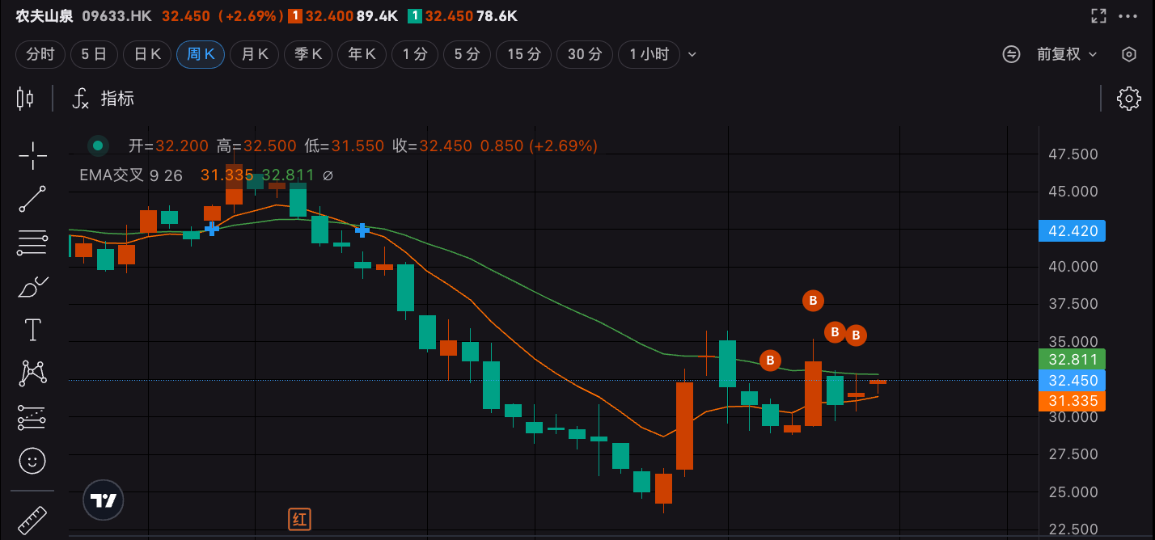Open the 指标 indicators panel
Image resolution: width=1155 pixels, height=540 pixels.
point(104,99)
